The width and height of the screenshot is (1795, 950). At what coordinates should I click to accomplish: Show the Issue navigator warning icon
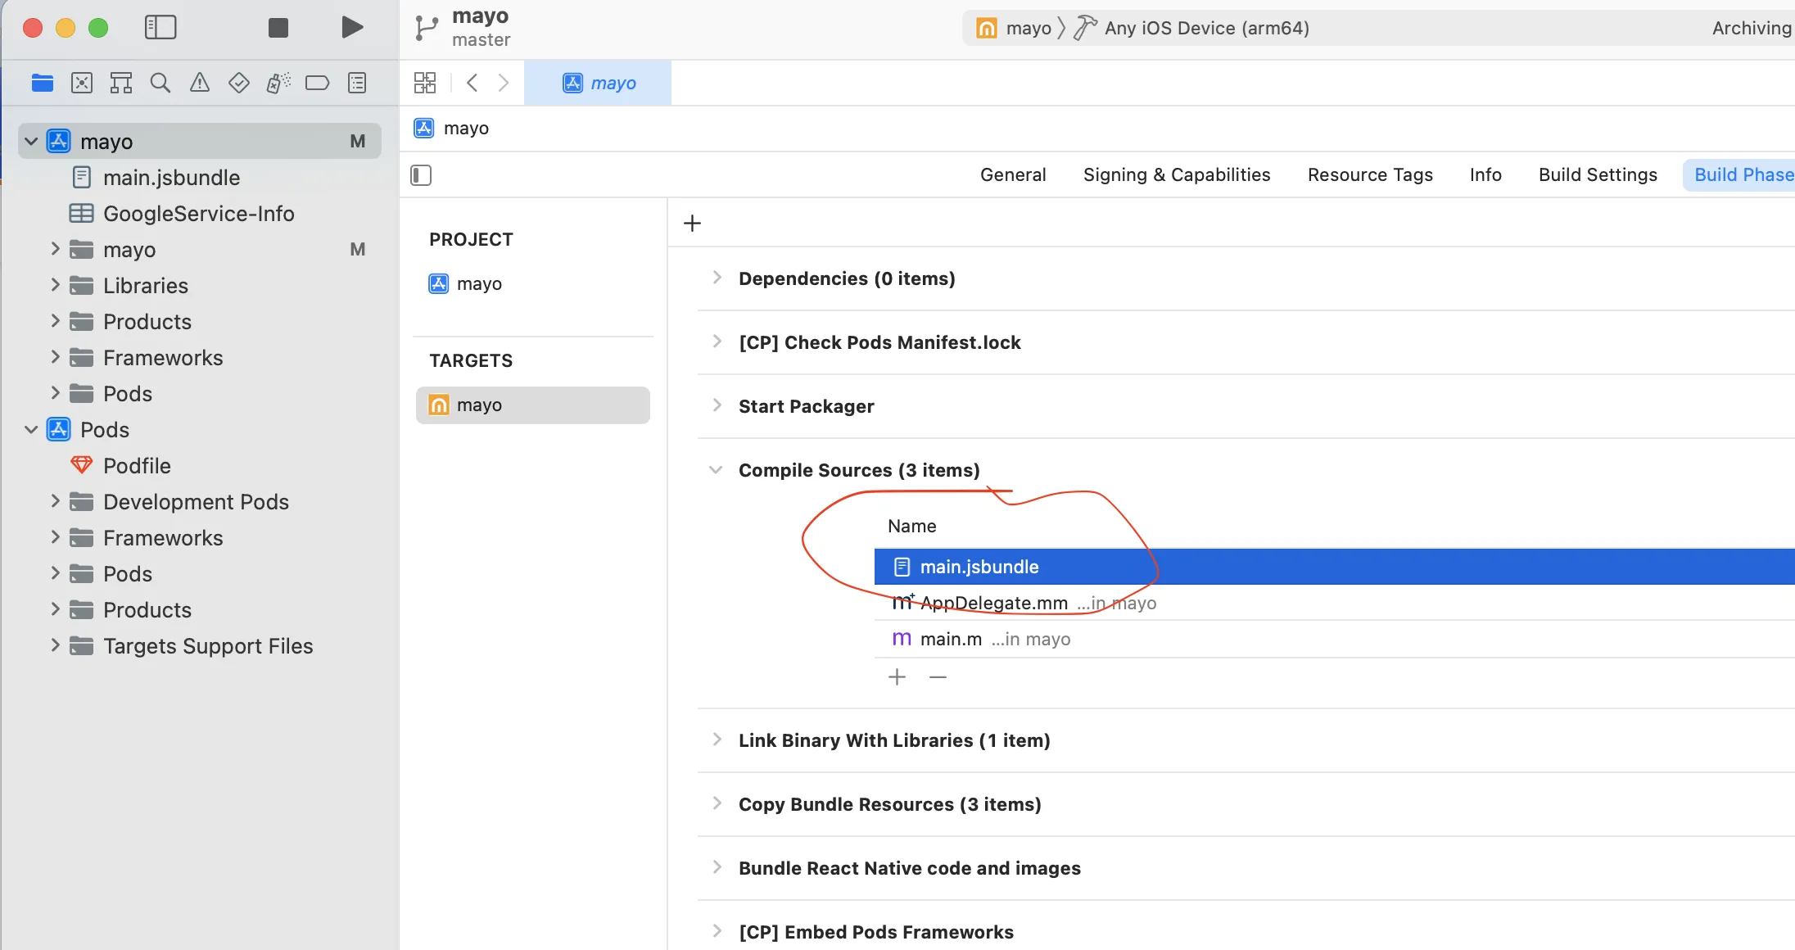pos(200,83)
